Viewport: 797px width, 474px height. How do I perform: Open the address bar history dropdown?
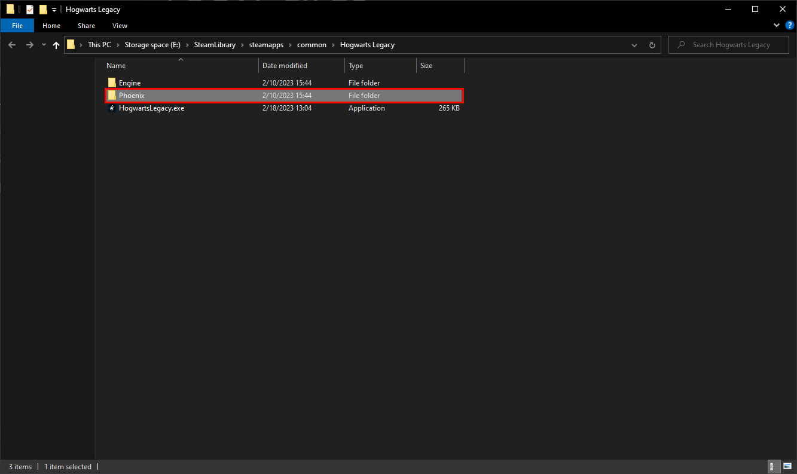(634, 45)
